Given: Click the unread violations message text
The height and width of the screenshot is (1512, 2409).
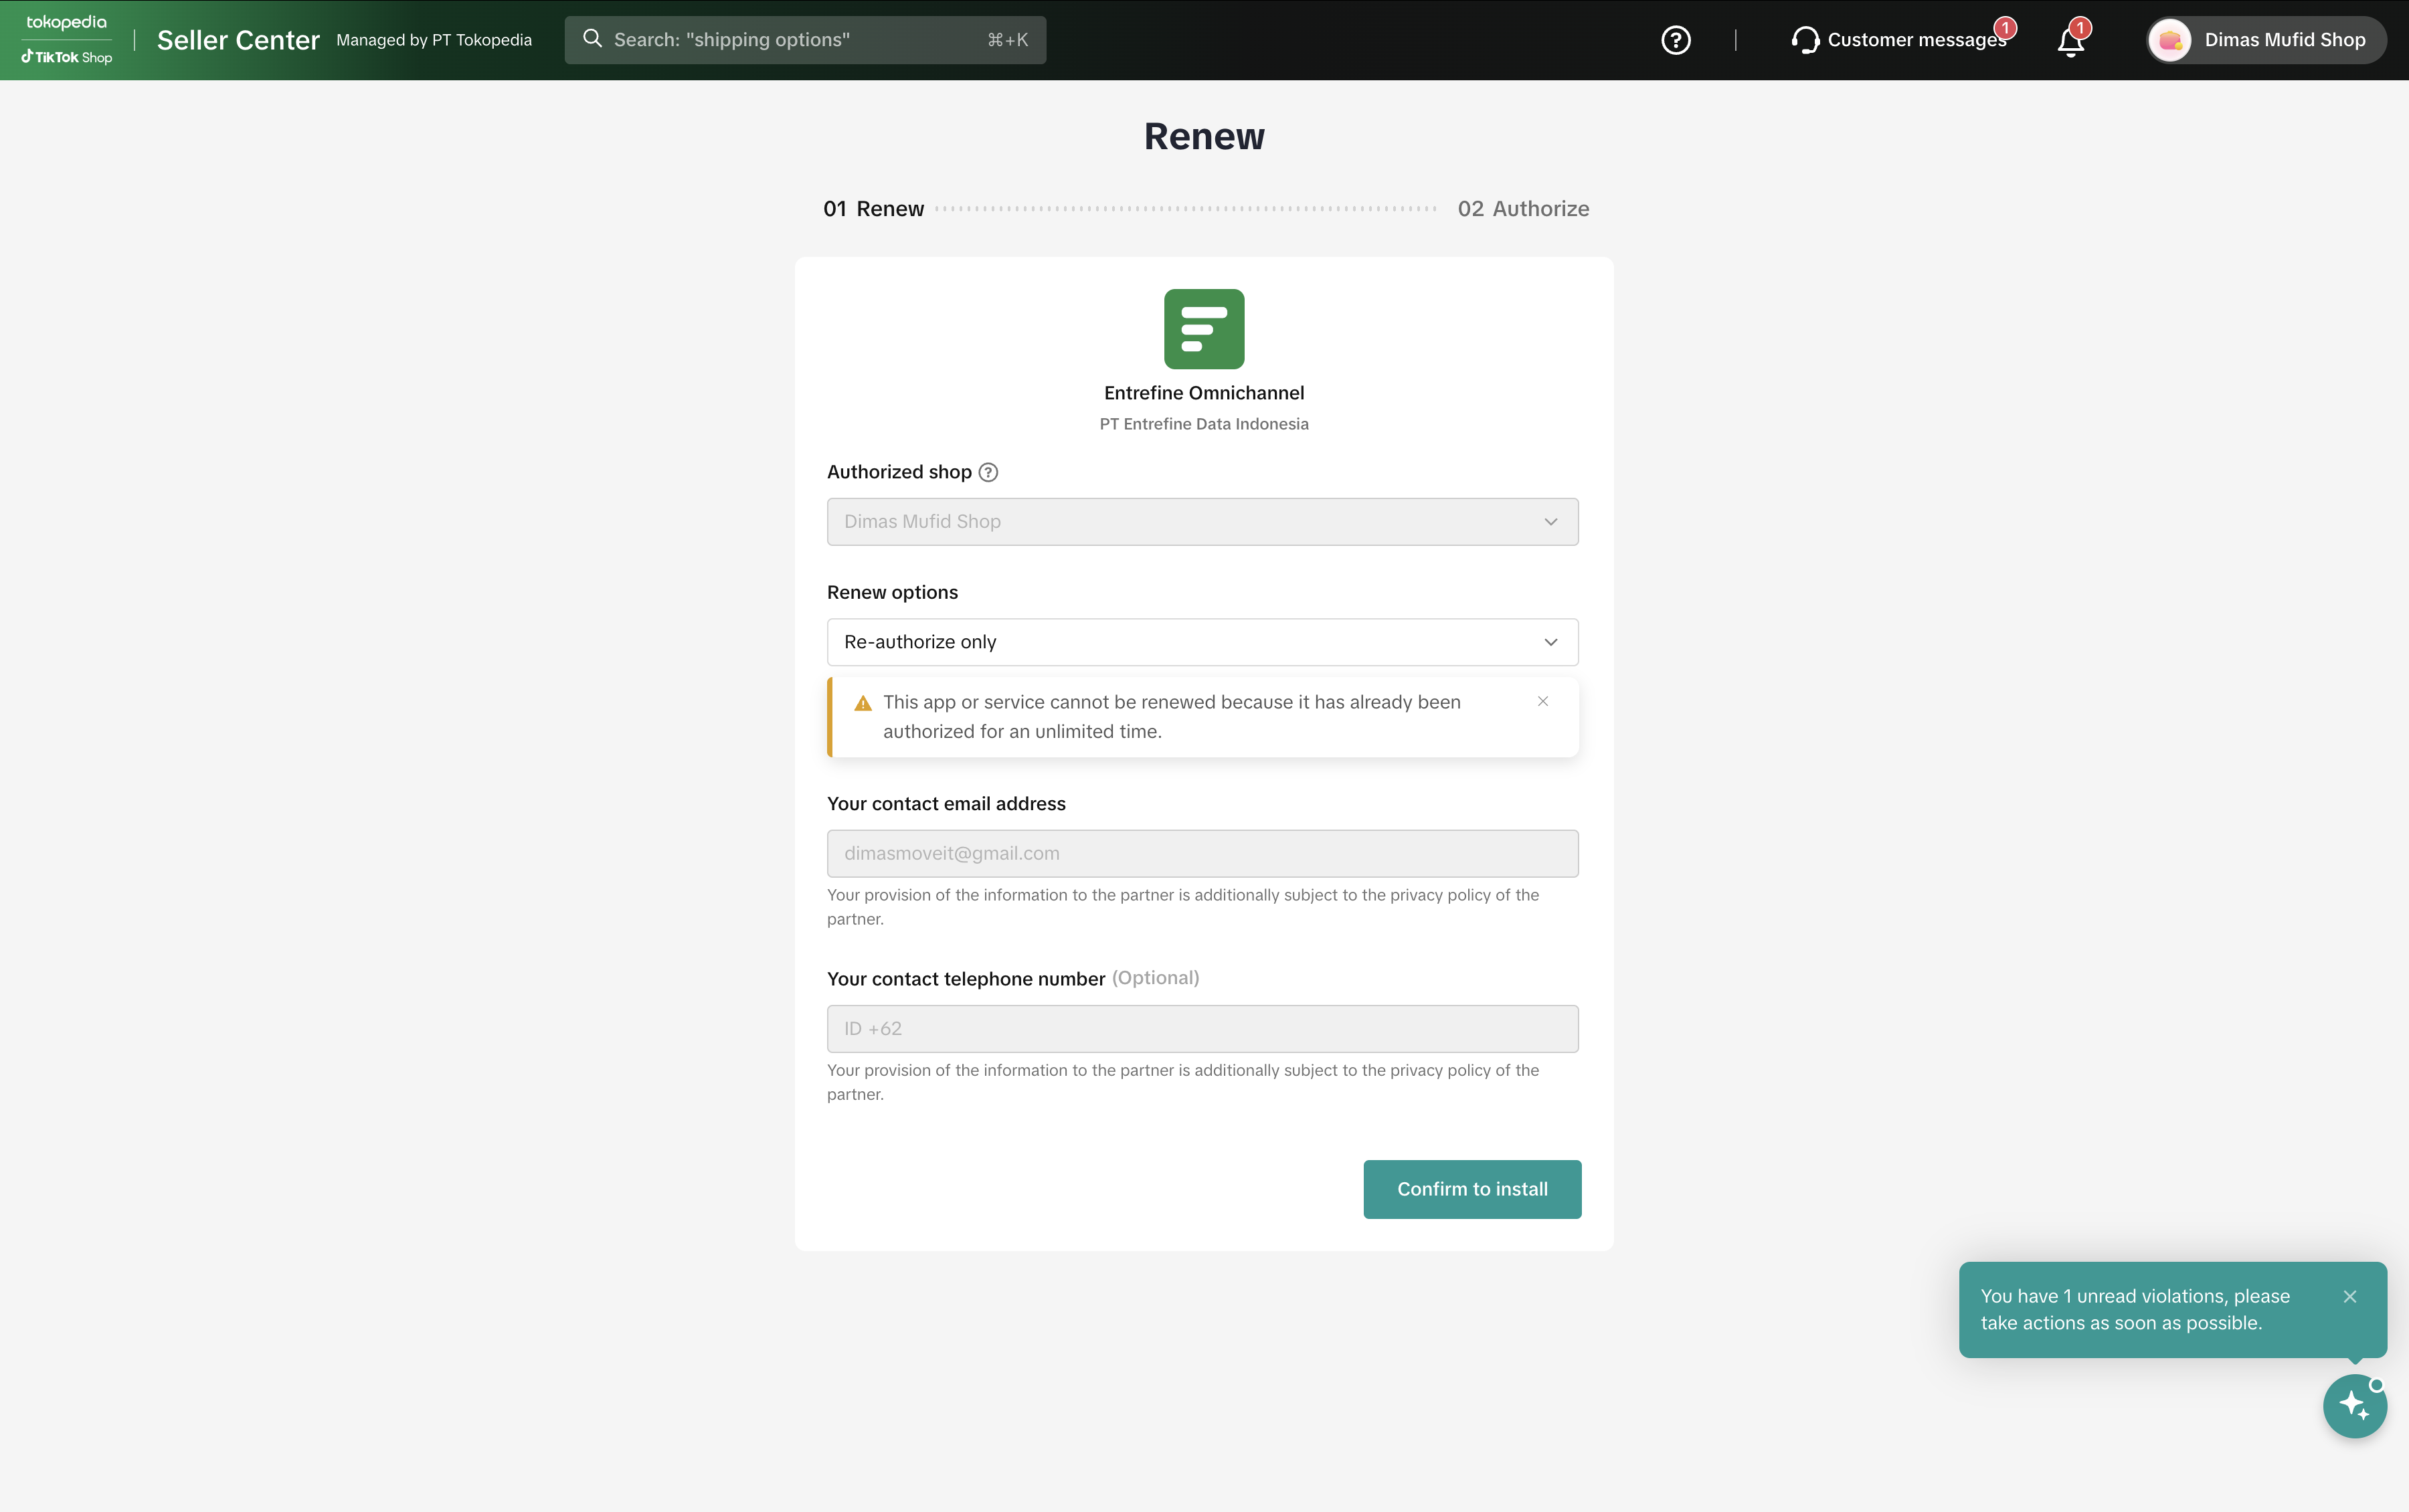Looking at the screenshot, I should [2134, 1309].
